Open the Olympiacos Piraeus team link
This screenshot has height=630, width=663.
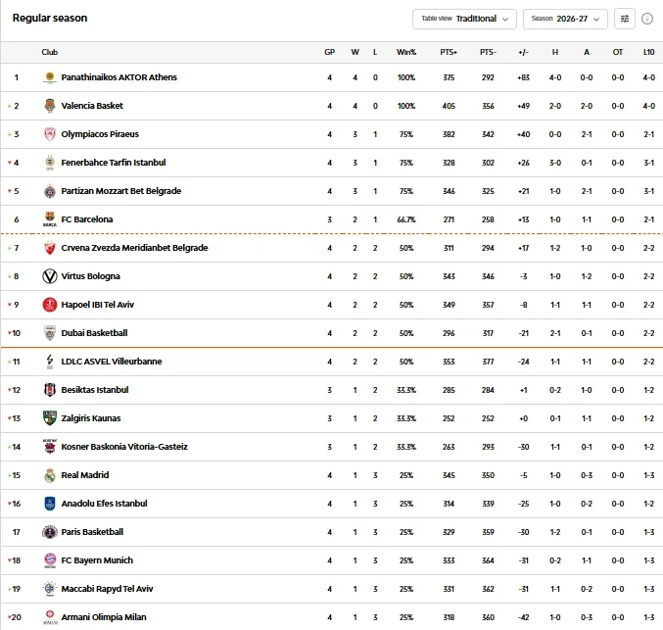click(x=100, y=134)
